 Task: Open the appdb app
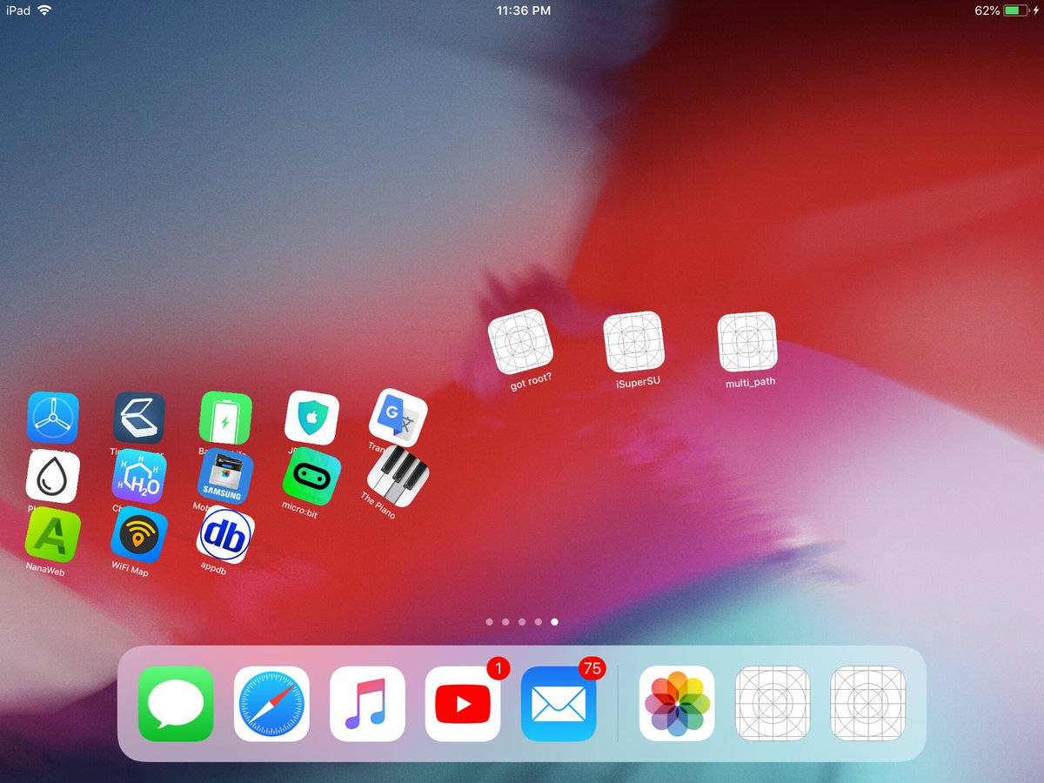click(x=224, y=535)
